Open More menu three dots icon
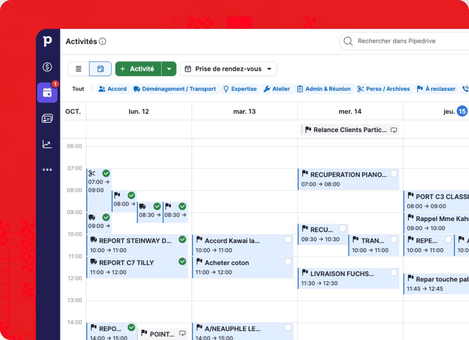469x340 pixels. point(47,170)
